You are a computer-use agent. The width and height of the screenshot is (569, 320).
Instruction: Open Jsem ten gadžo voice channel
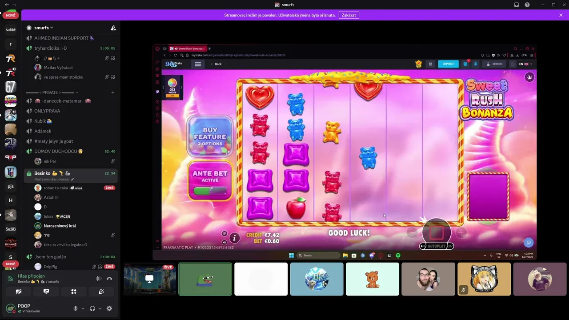[x=71, y=256]
